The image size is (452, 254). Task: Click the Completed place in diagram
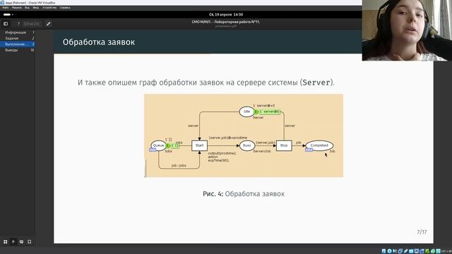point(319,145)
